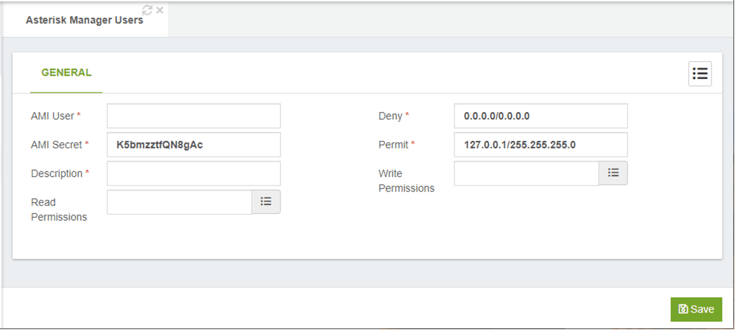Save the manager user

(x=696, y=309)
